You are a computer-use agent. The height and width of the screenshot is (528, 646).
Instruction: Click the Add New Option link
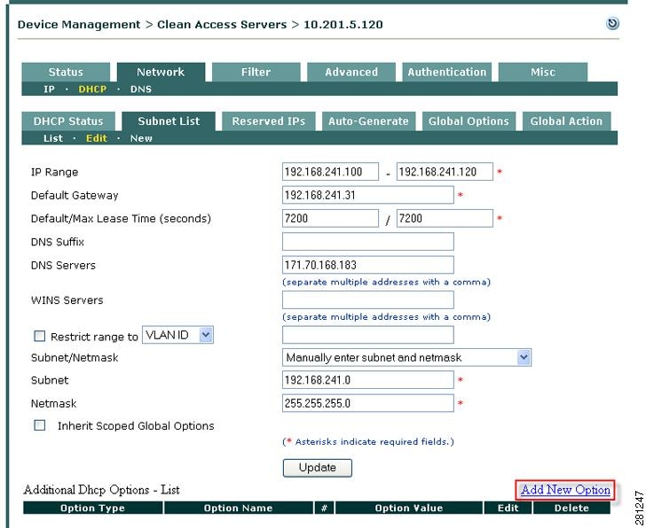click(x=565, y=490)
